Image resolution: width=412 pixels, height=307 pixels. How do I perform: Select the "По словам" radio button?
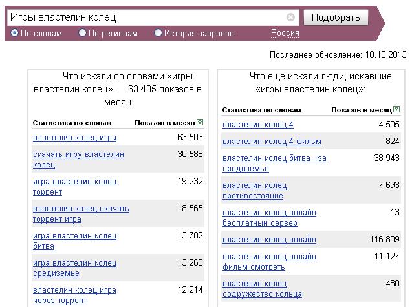(x=14, y=33)
